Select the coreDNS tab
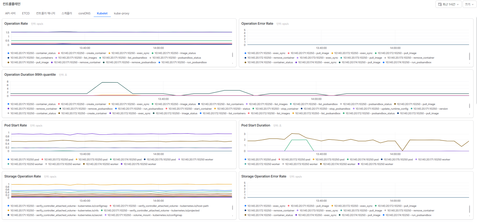Screen dimensions: 477x222 click(84, 13)
